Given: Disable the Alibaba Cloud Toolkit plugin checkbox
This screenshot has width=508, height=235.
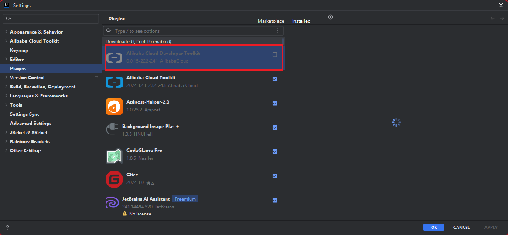Looking at the screenshot, I should pos(275,79).
